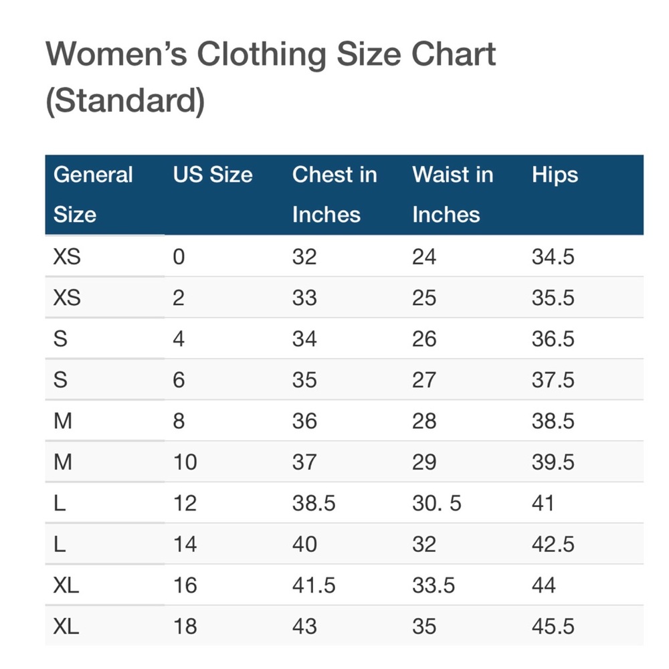Click the US Size 8 cell
Viewport: 669px width, 669px height.
click(x=178, y=421)
